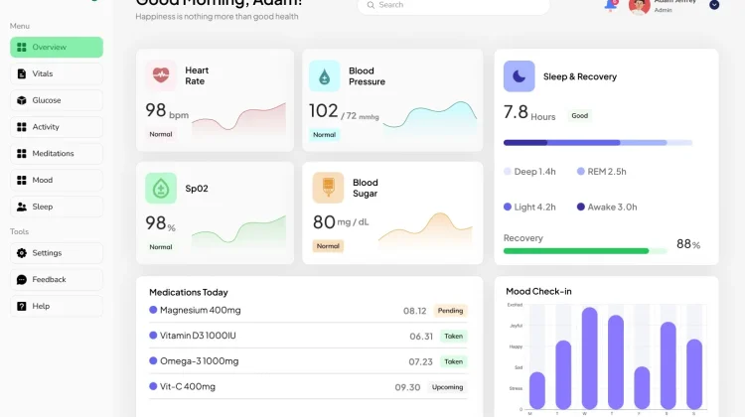Open notifications bell icon
This screenshot has height=417, width=745.
pos(611,5)
